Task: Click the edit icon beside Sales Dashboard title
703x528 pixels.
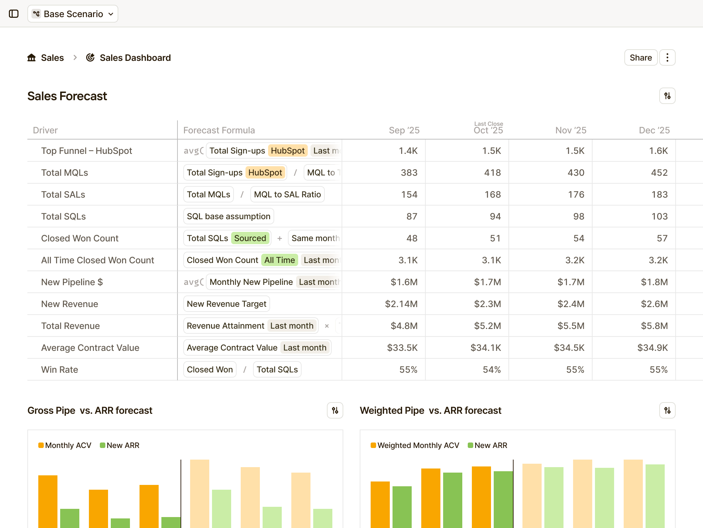Action: 90,57
